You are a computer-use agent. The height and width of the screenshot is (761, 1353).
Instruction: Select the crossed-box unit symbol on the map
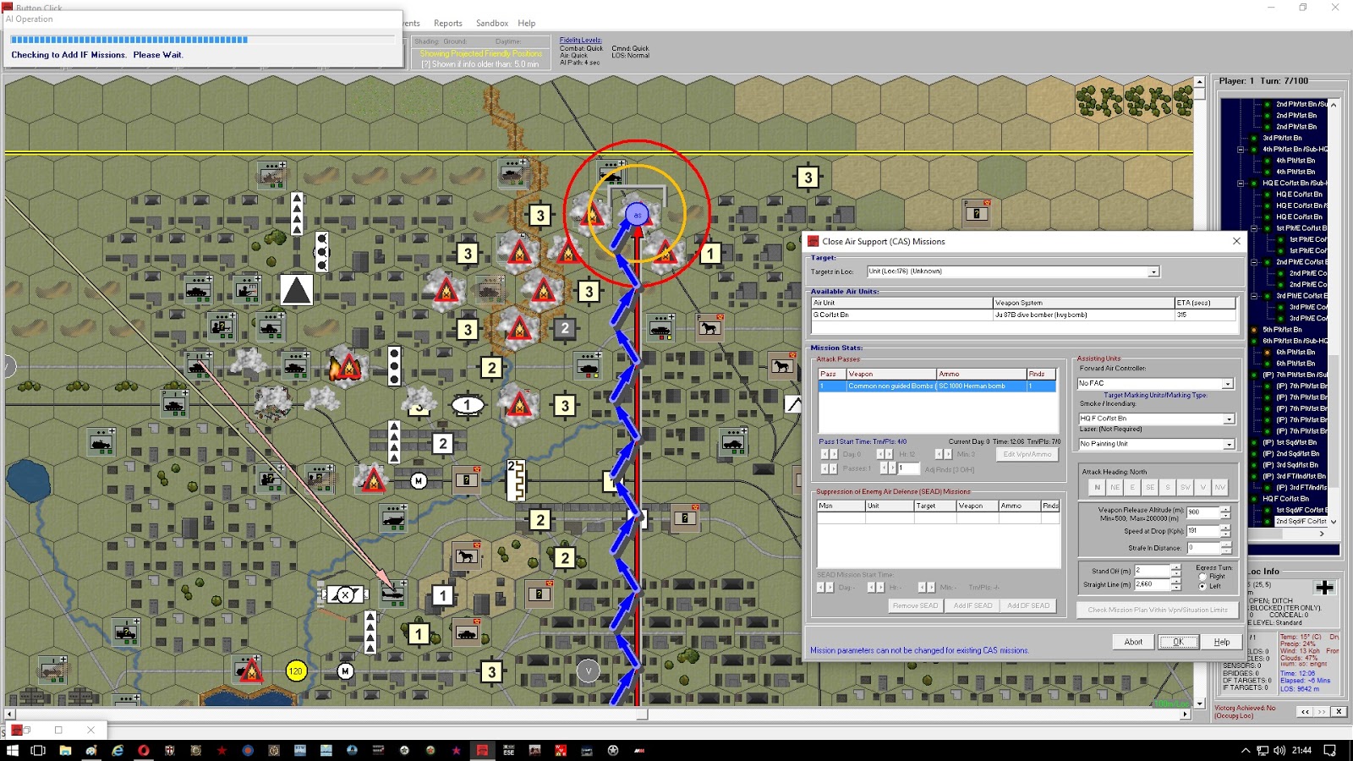pos(345,594)
